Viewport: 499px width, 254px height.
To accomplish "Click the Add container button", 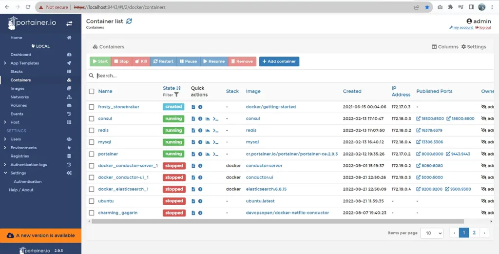I will [279, 61].
